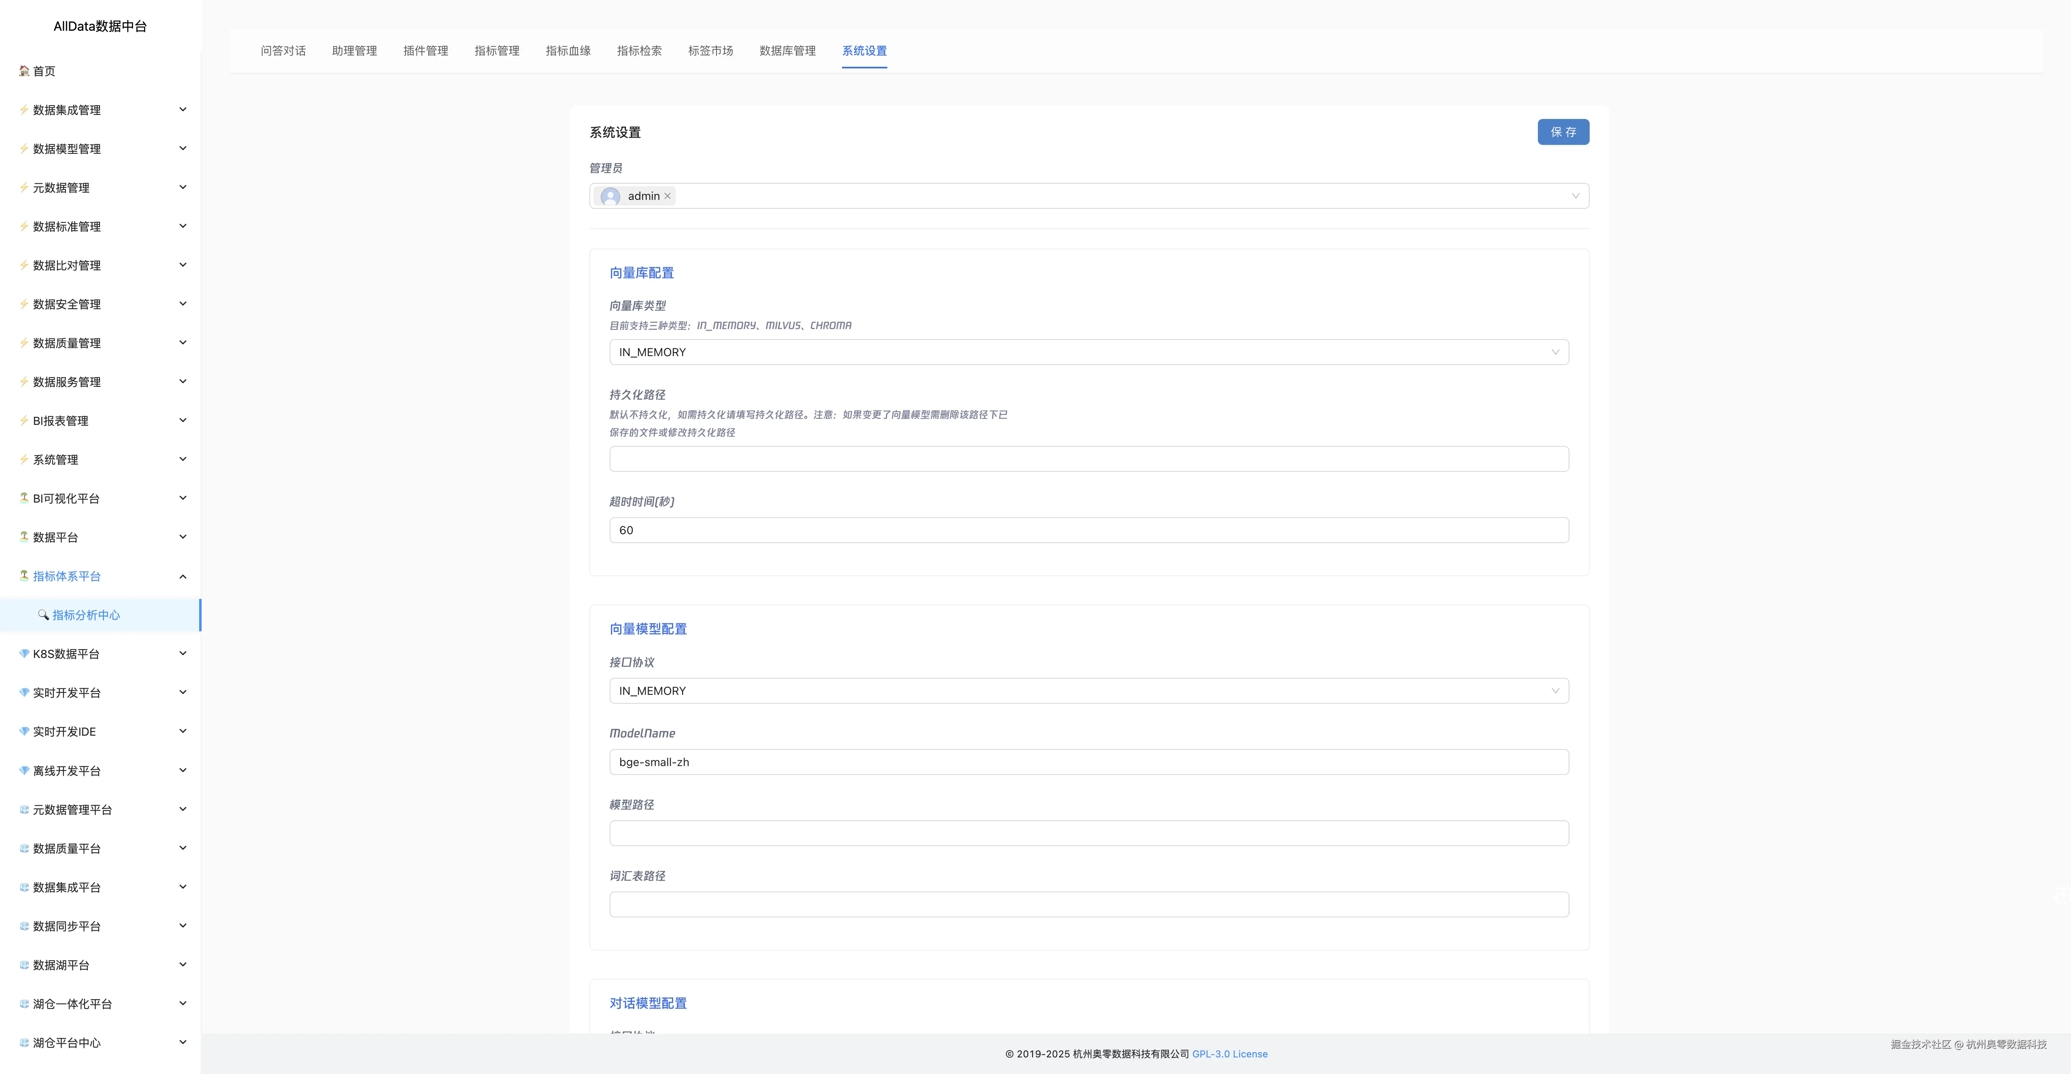
Task: Open the 数据库管理 tab
Action: tap(787, 51)
